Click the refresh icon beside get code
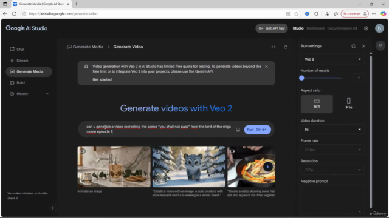Screen dimensions: 389x218 point(286,47)
